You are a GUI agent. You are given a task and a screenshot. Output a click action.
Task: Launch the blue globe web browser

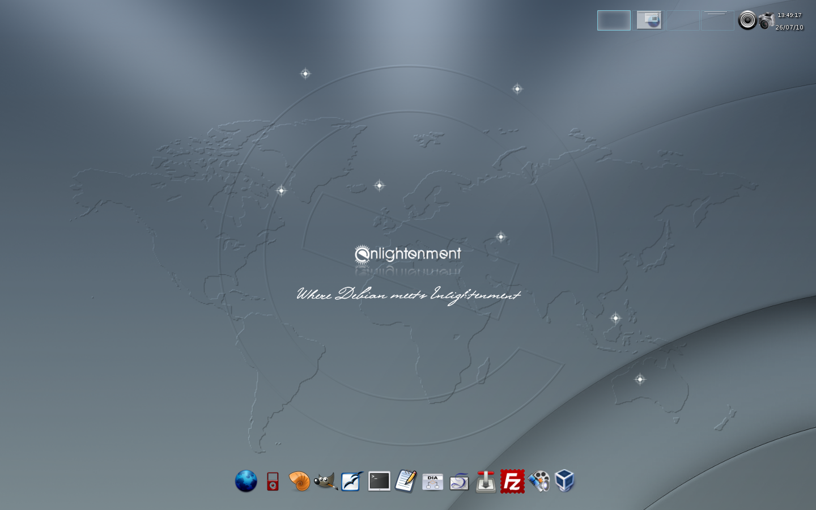point(246,481)
